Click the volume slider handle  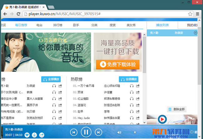135,132
